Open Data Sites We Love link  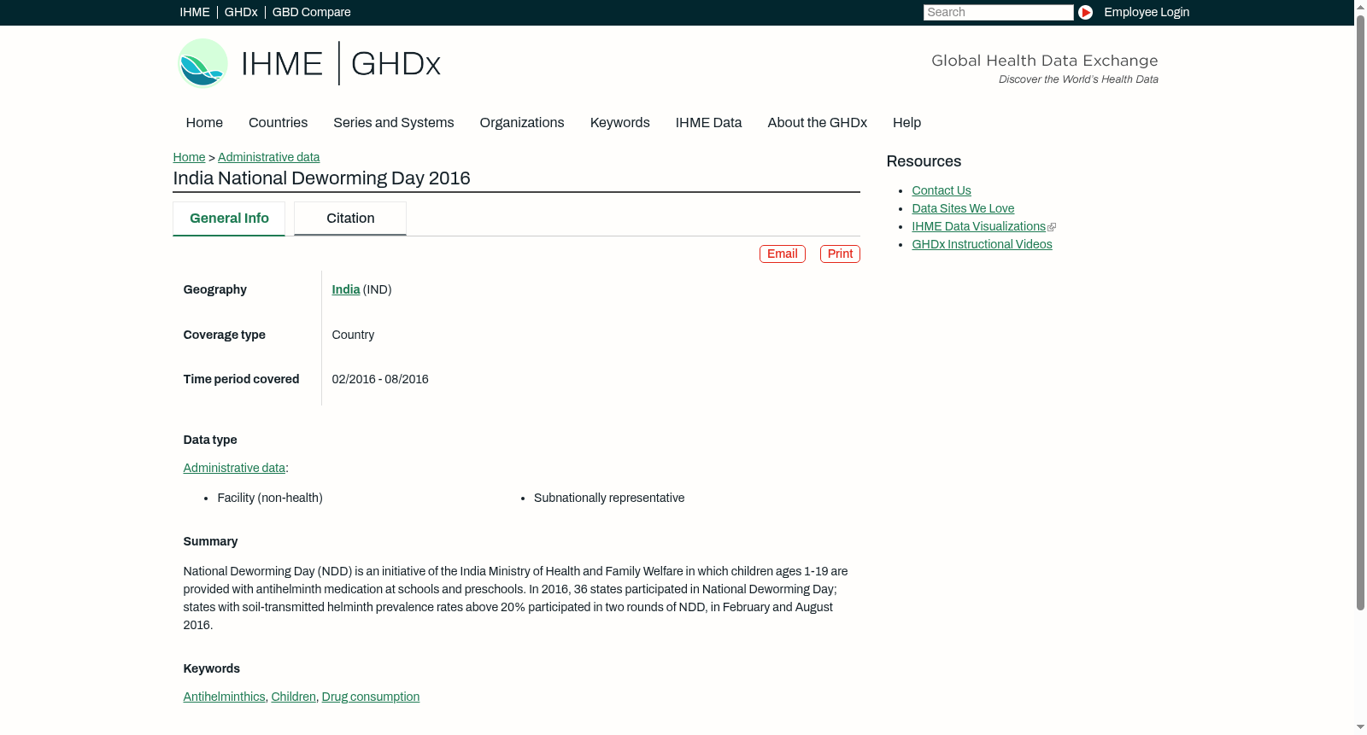[963, 209]
